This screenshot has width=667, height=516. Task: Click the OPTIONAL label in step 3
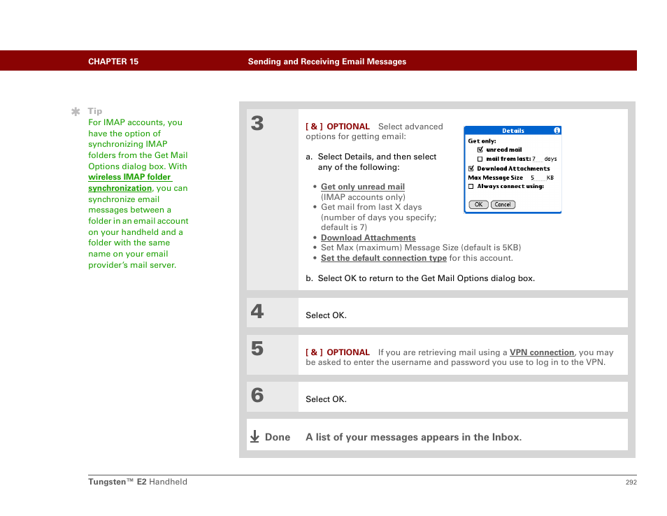tap(348, 127)
